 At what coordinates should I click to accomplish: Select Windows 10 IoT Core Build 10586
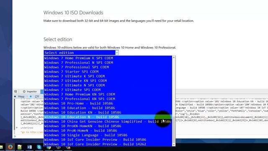[x=108, y=140]
